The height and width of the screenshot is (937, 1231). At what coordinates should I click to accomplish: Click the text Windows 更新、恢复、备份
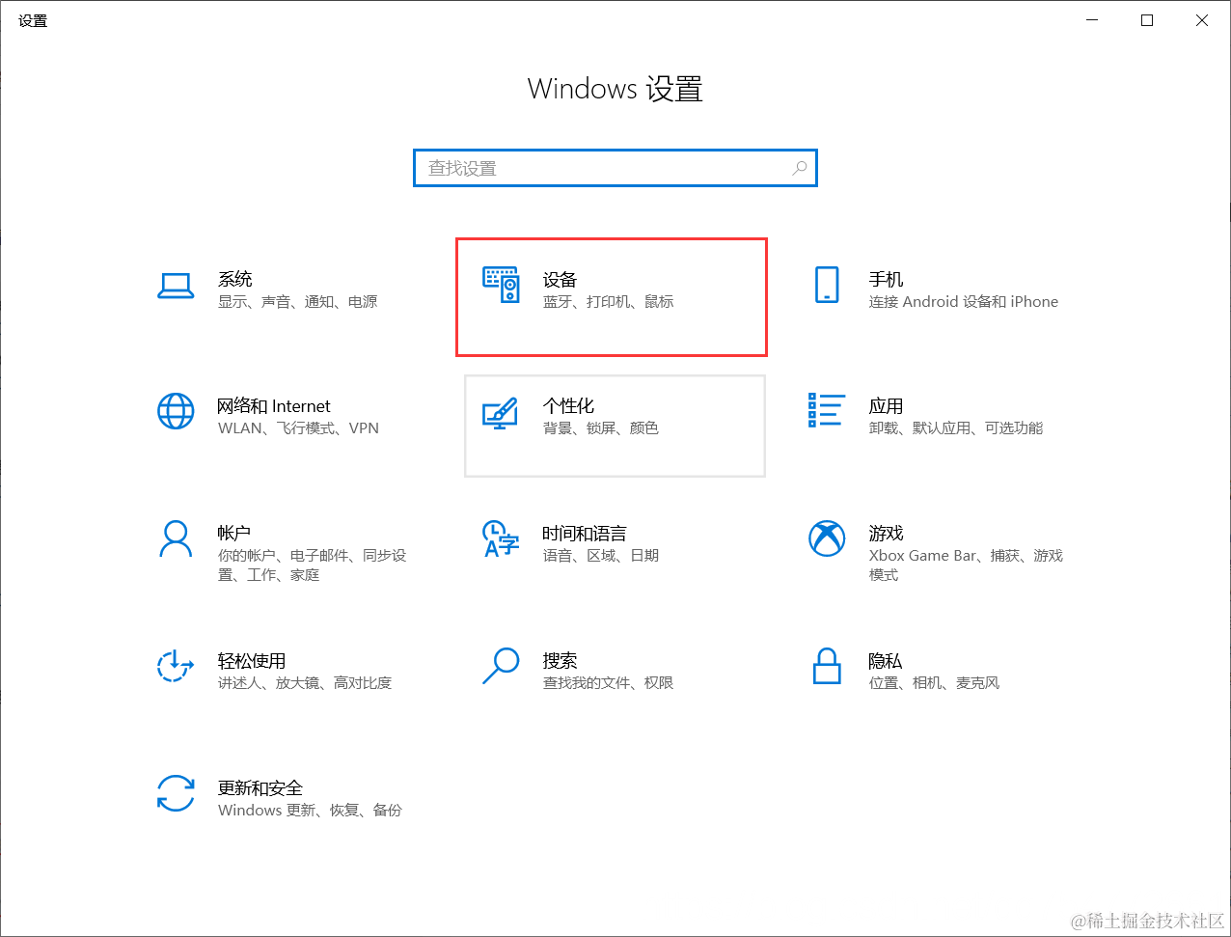[x=310, y=811]
